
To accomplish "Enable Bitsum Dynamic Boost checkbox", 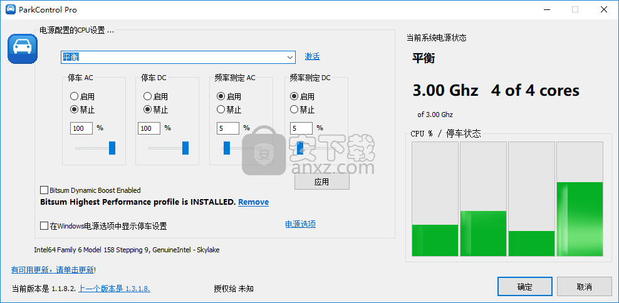I will pos(44,190).
